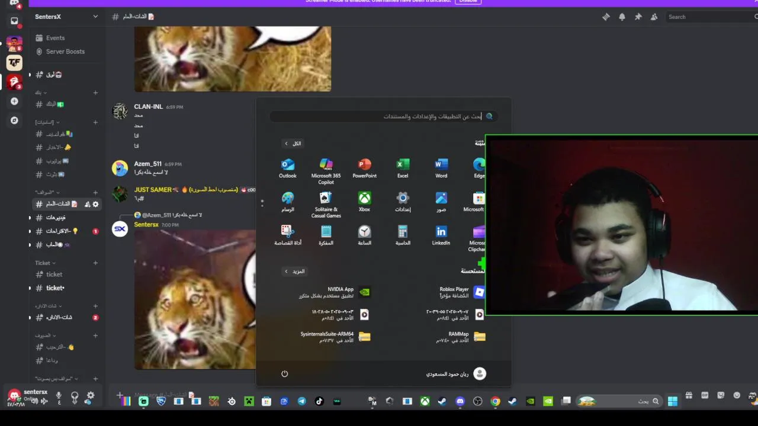758x426 pixels.
Task: Click Disable button in Streamer Mode banner
Action: (x=468, y=1)
